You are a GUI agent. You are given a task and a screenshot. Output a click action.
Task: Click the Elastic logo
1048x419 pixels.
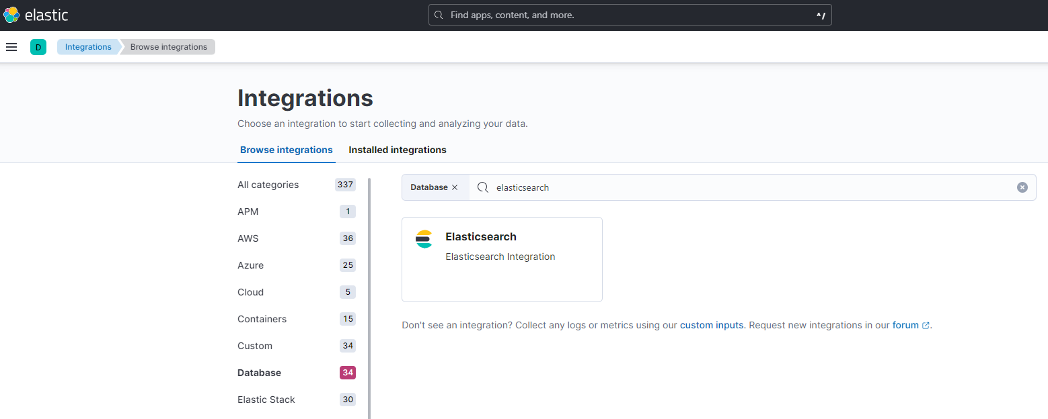[36, 15]
